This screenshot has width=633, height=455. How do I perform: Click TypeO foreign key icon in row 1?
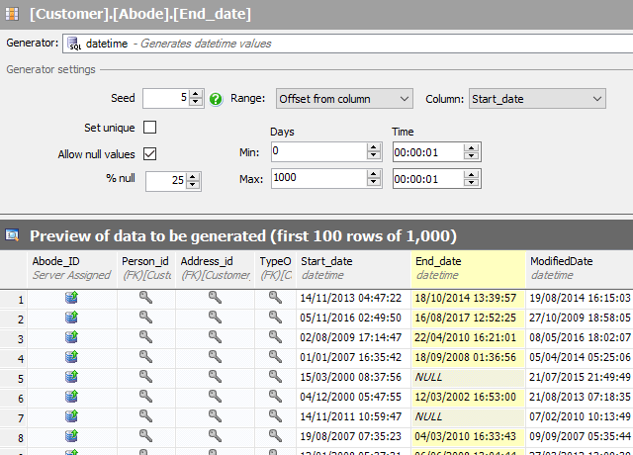[275, 298]
